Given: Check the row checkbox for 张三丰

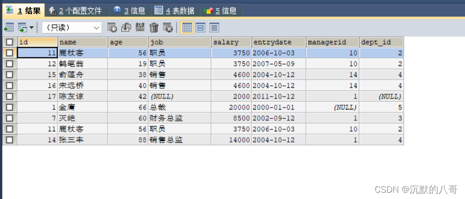Looking at the screenshot, I should (10, 140).
